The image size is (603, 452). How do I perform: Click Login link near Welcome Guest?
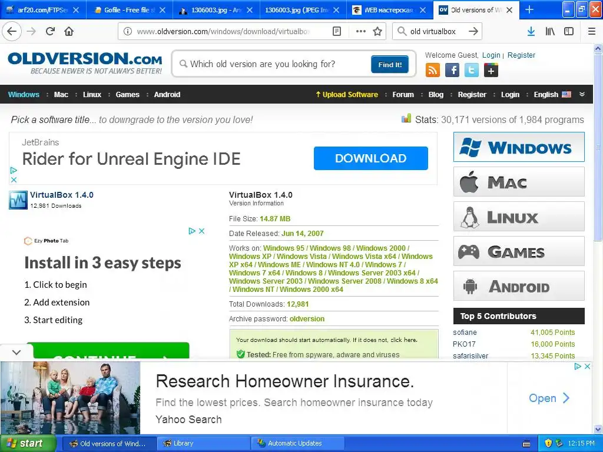pos(491,55)
